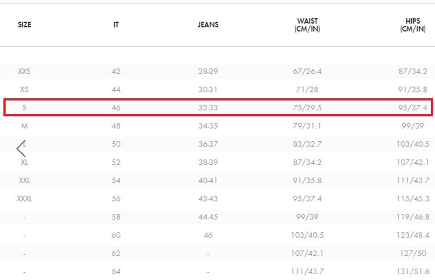Choose the M size label
Image resolution: width=435 pixels, height=280 pixels.
[x=25, y=126]
